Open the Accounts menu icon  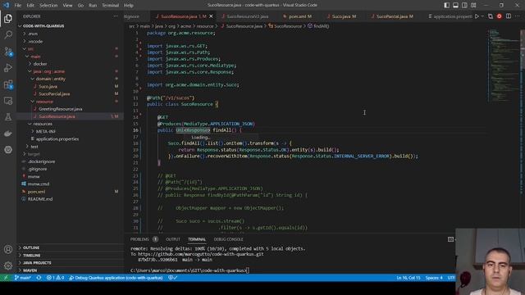[x=8, y=249]
